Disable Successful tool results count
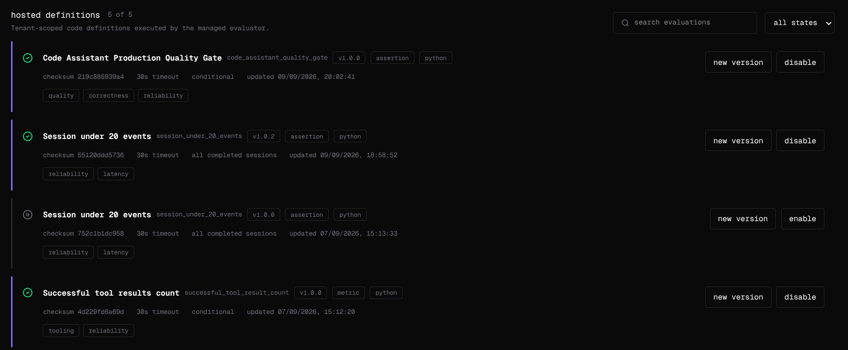This screenshot has height=350, width=848. coord(800,297)
